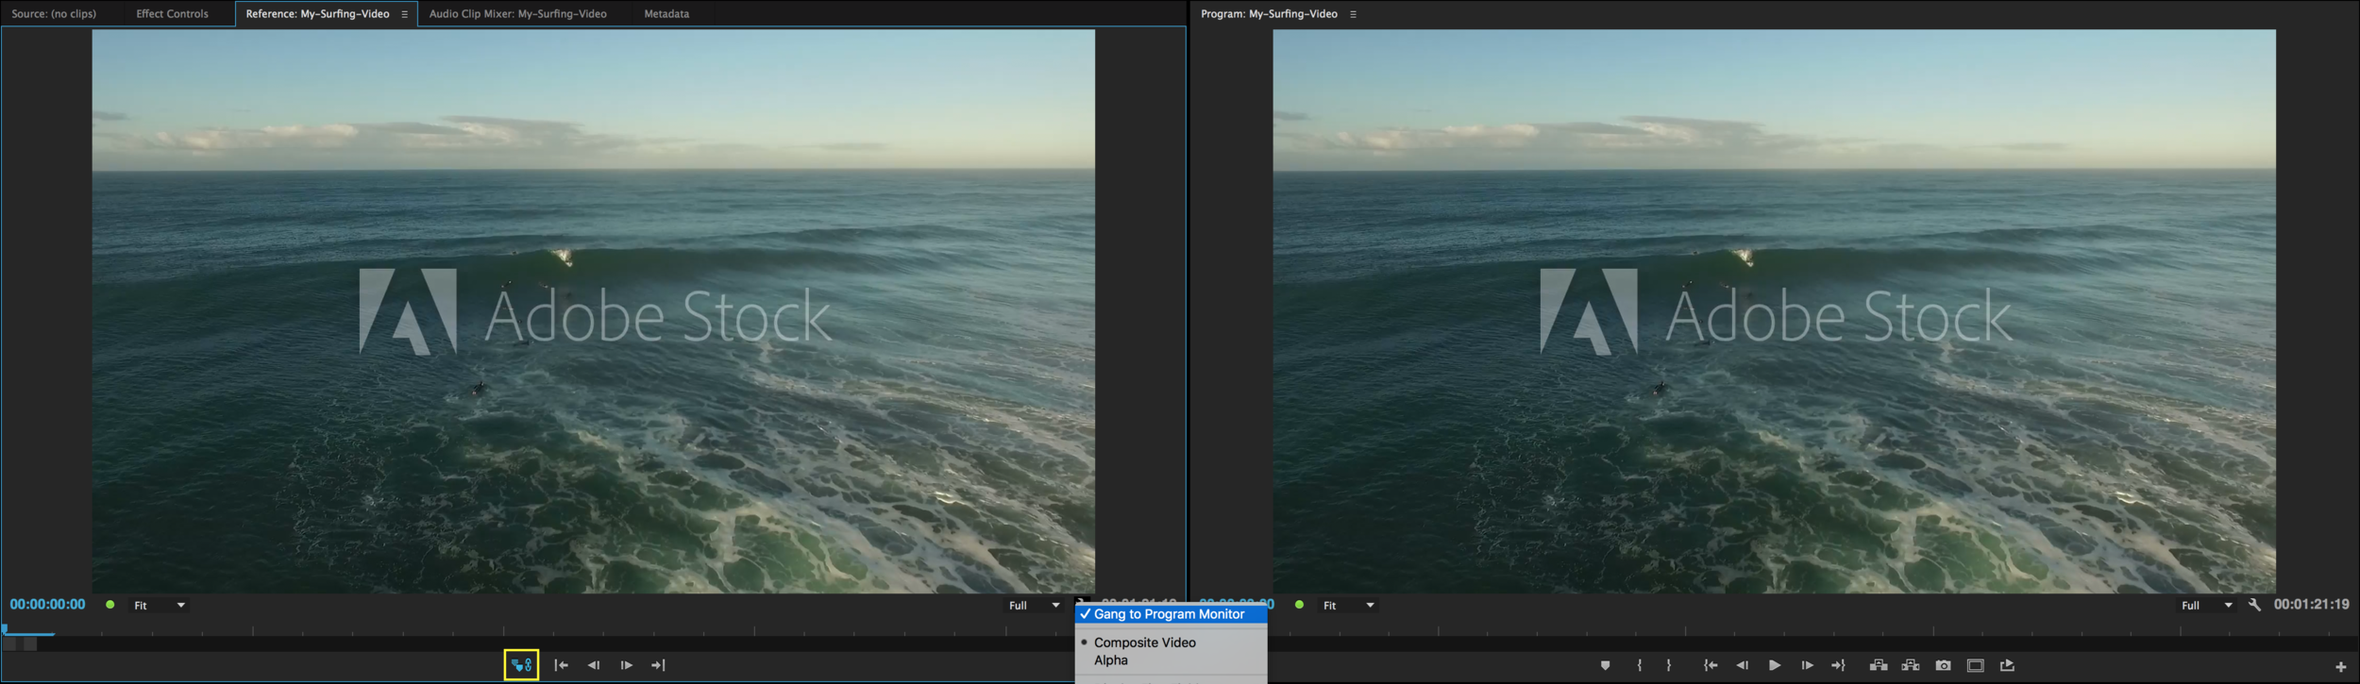The width and height of the screenshot is (2360, 684).
Task: Step forward one frame in Reference monitor
Action: [626, 665]
